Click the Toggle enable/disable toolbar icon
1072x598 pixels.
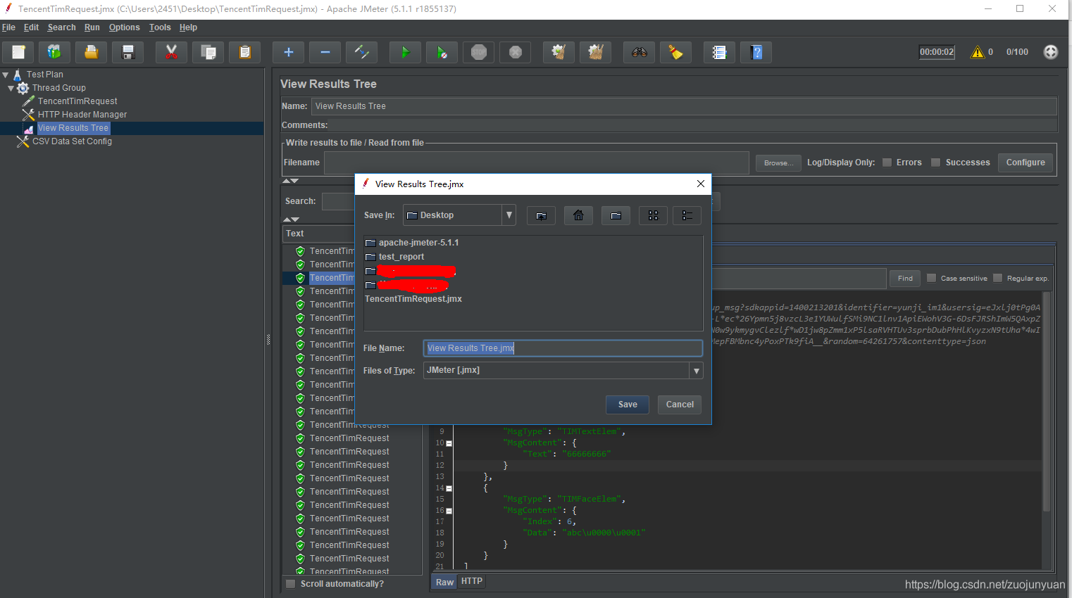pos(361,52)
